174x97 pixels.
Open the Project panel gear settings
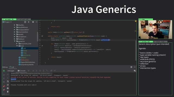point(33,22)
